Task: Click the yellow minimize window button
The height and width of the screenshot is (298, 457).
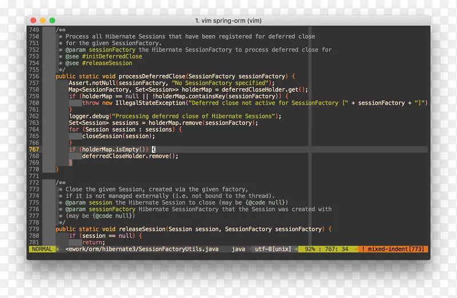Action: coord(44,21)
